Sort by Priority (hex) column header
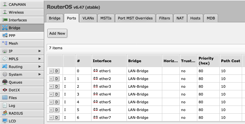Viewport: 245px width, 124px height. click(x=208, y=61)
